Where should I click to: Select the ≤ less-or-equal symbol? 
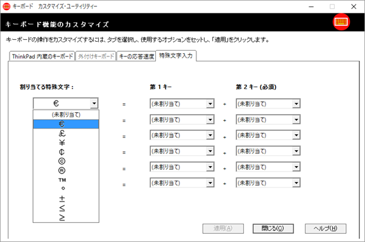point(66,208)
